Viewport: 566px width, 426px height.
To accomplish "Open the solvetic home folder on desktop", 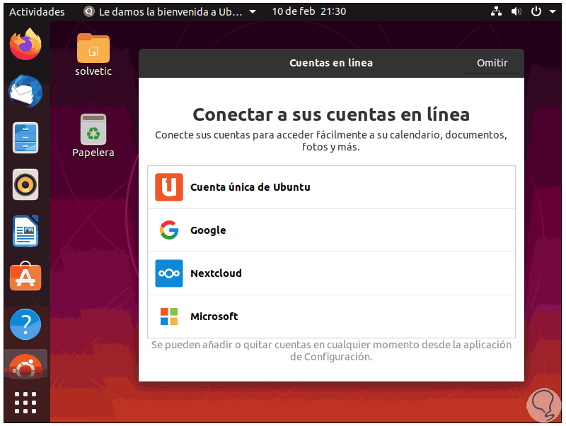I will [93, 55].
